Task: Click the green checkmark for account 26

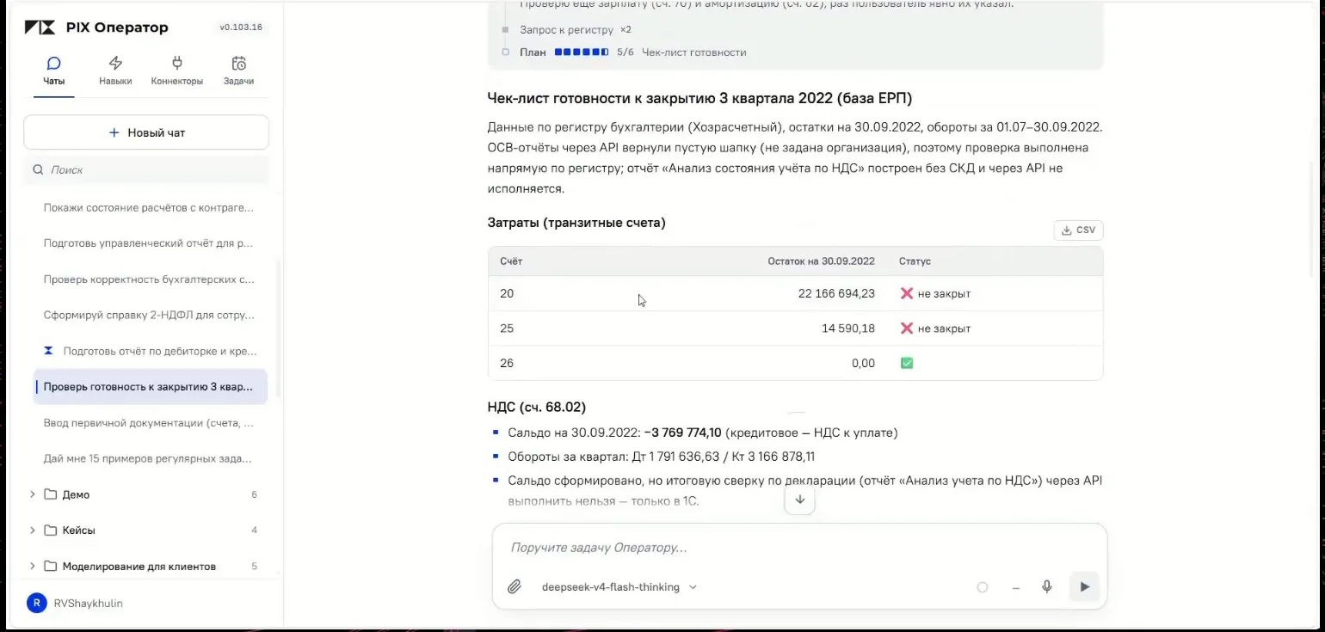Action: pyautogui.click(x=906, y=363)
